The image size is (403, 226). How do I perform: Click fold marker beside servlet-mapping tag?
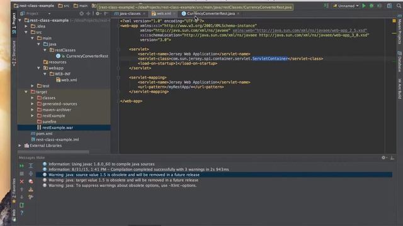click(x=118, y=77)
